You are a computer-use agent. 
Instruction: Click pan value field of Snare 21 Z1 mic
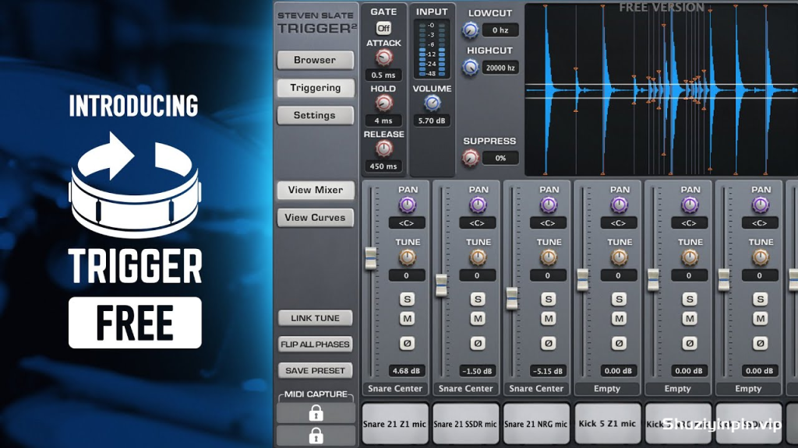tap(407, 223)
